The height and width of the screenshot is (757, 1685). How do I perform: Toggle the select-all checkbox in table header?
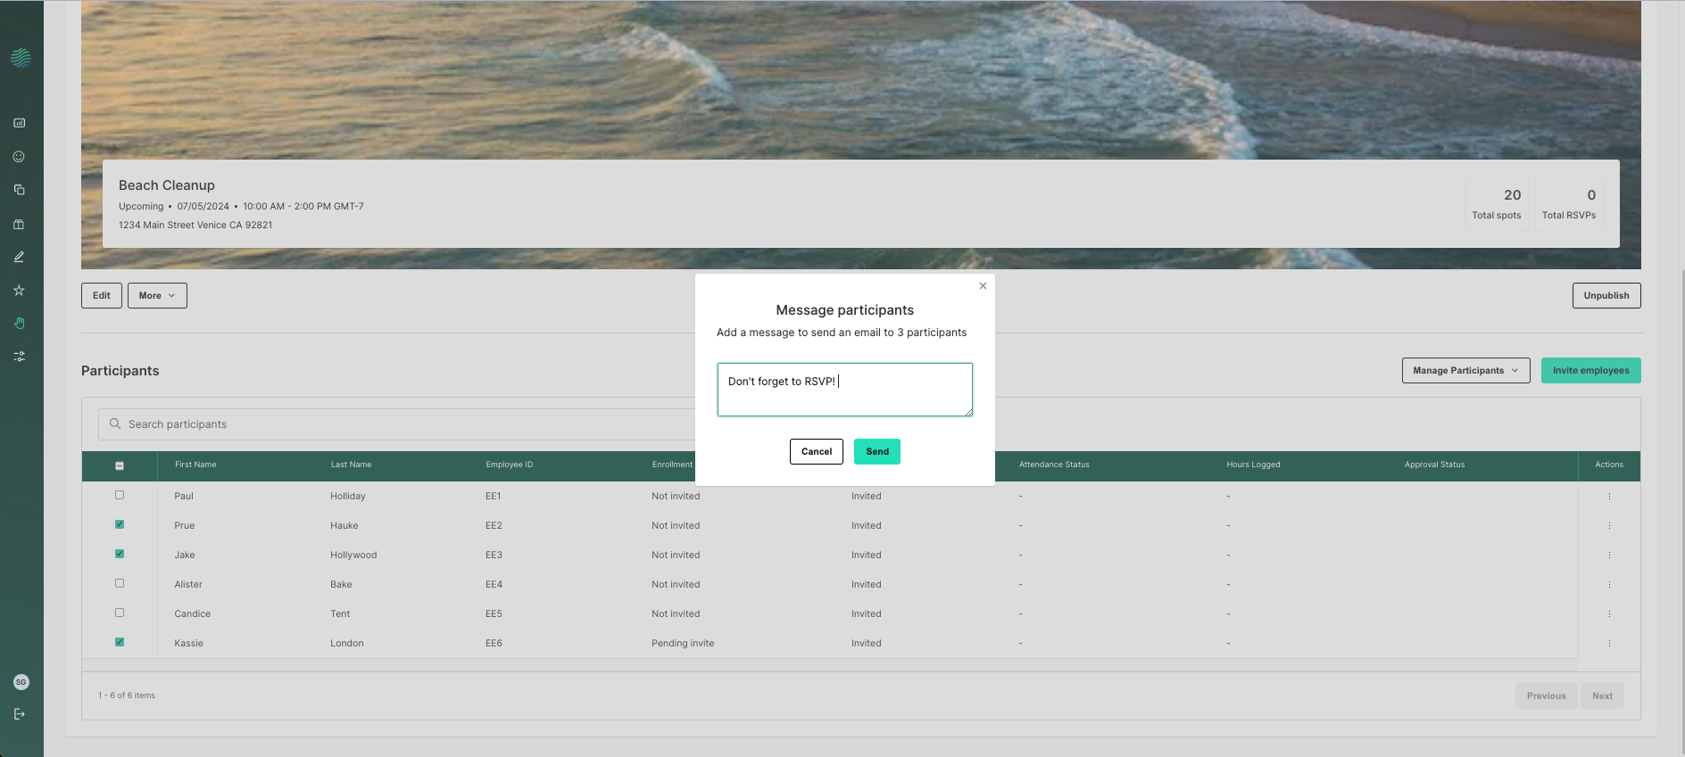(120, 465)
